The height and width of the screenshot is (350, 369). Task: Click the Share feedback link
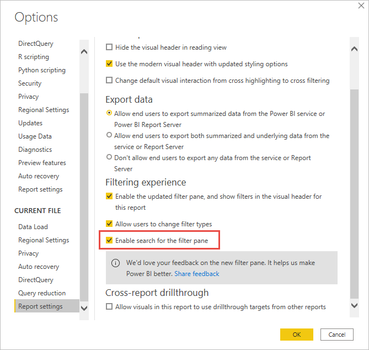click(x=197, y=274)
